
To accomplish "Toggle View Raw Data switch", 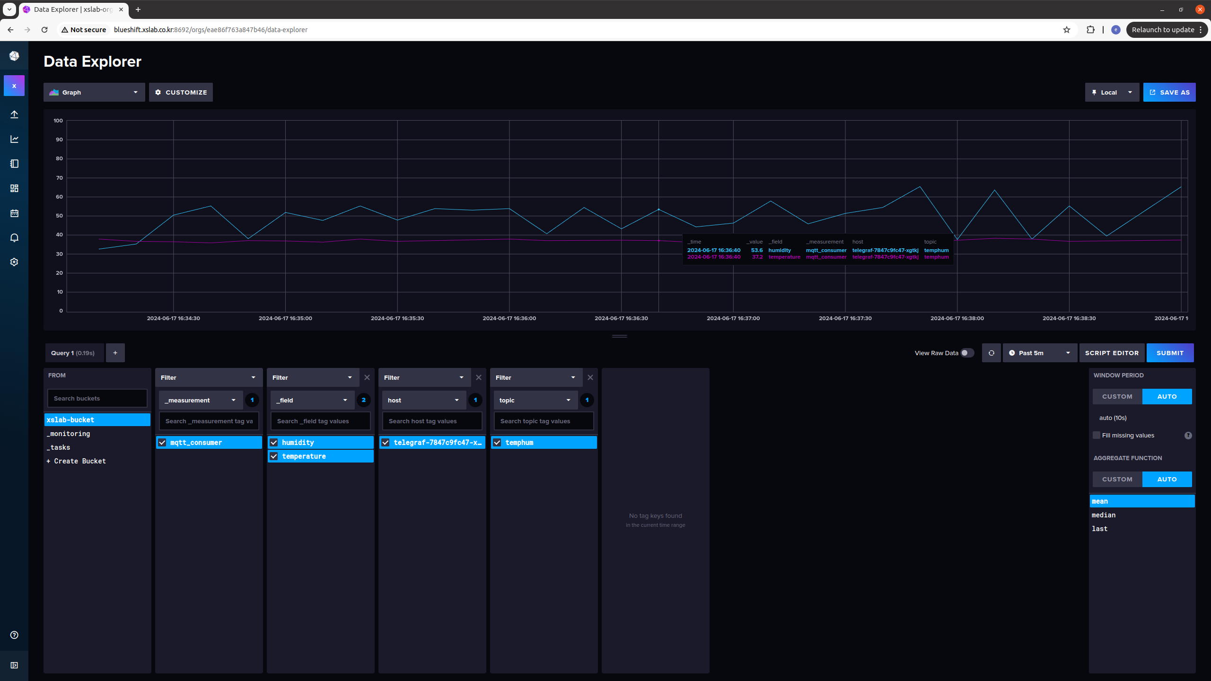I will point(967,353).
